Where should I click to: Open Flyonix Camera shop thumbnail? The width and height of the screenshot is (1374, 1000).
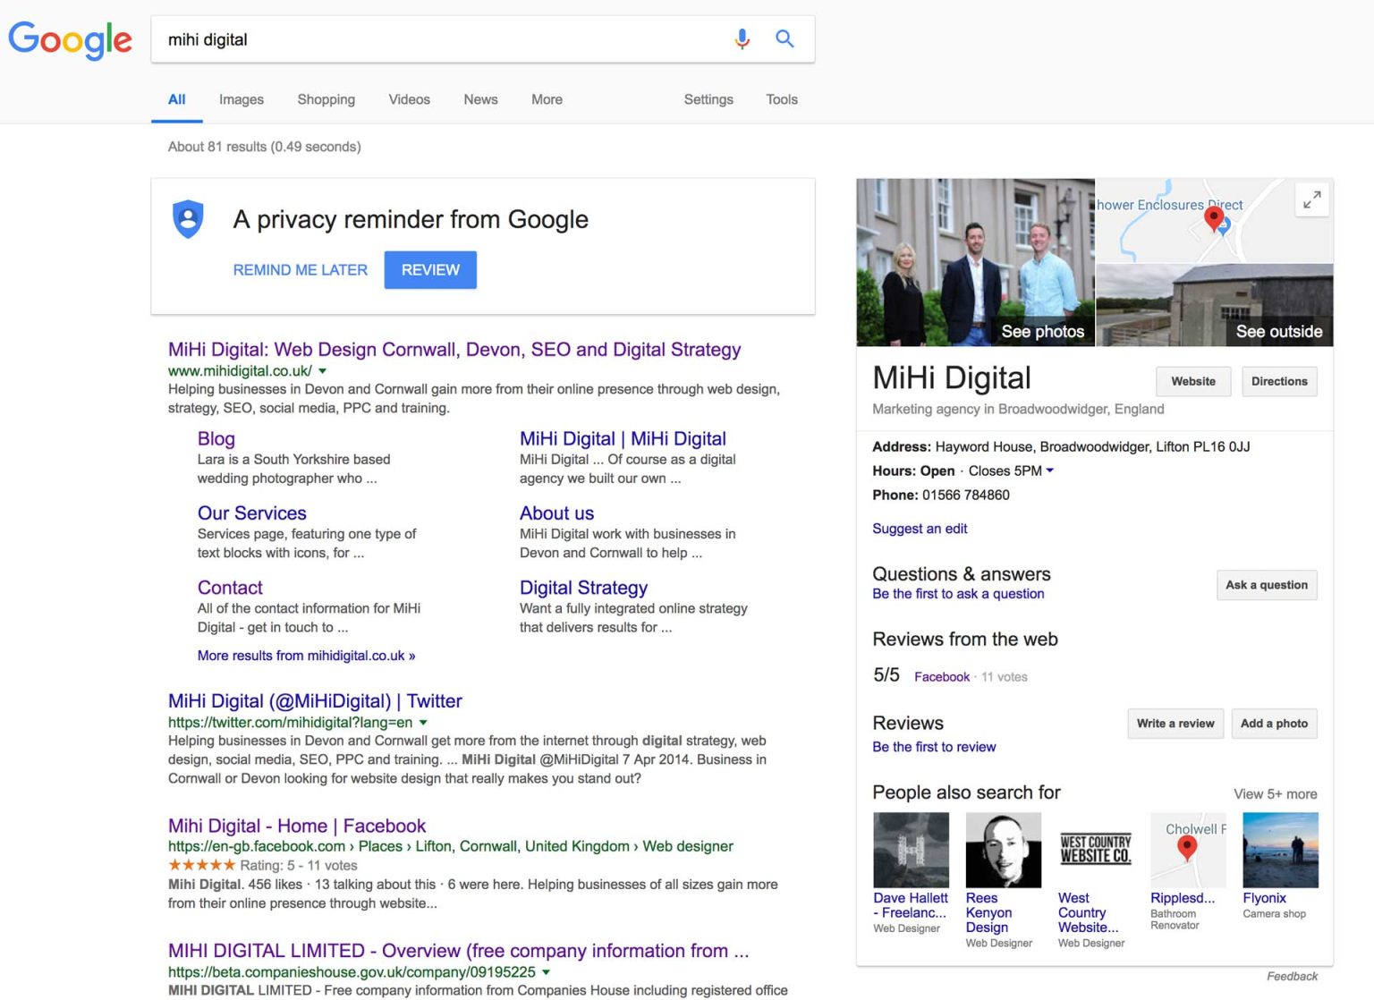[x=1280, y=850]
